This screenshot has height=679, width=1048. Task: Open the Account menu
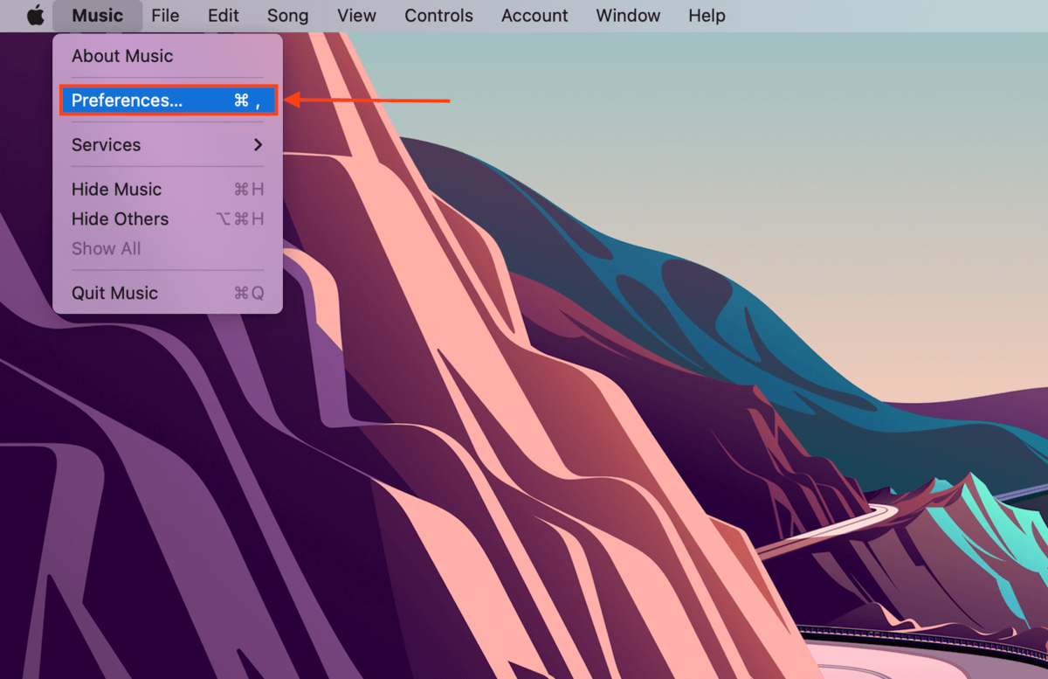[x=534, y=16]
